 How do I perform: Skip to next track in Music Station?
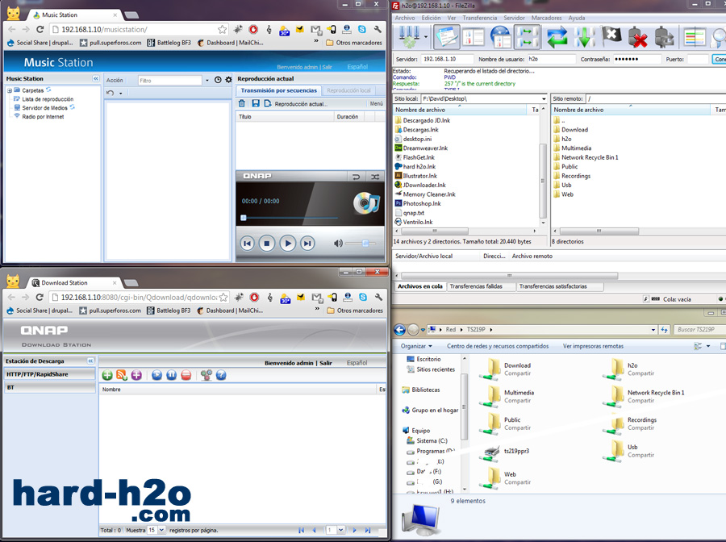(x=307, y=244)
